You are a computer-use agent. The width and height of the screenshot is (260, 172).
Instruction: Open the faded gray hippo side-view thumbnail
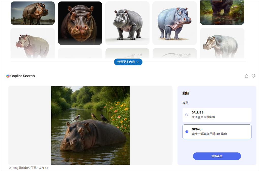[x=222, y=43]
